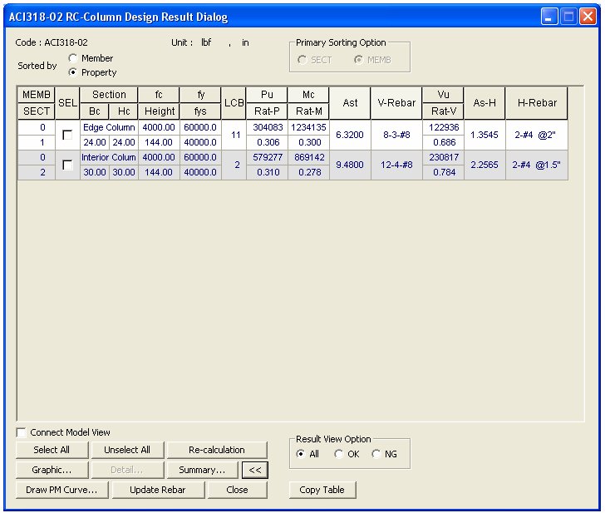Check the Edge Column row SEL checkbox
Image resolution: width=605 pixels, height=513 pixels.
click(67, 135)
